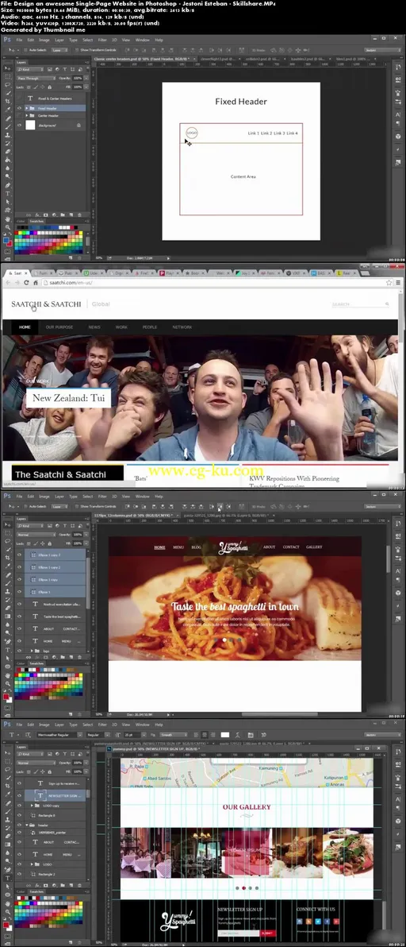Hide Background layer in Fixed Header window
This screenshot has height=947, width=406.
19,125
